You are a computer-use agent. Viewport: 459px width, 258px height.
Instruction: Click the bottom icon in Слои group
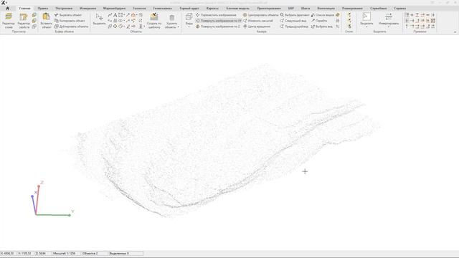(349, 27)
